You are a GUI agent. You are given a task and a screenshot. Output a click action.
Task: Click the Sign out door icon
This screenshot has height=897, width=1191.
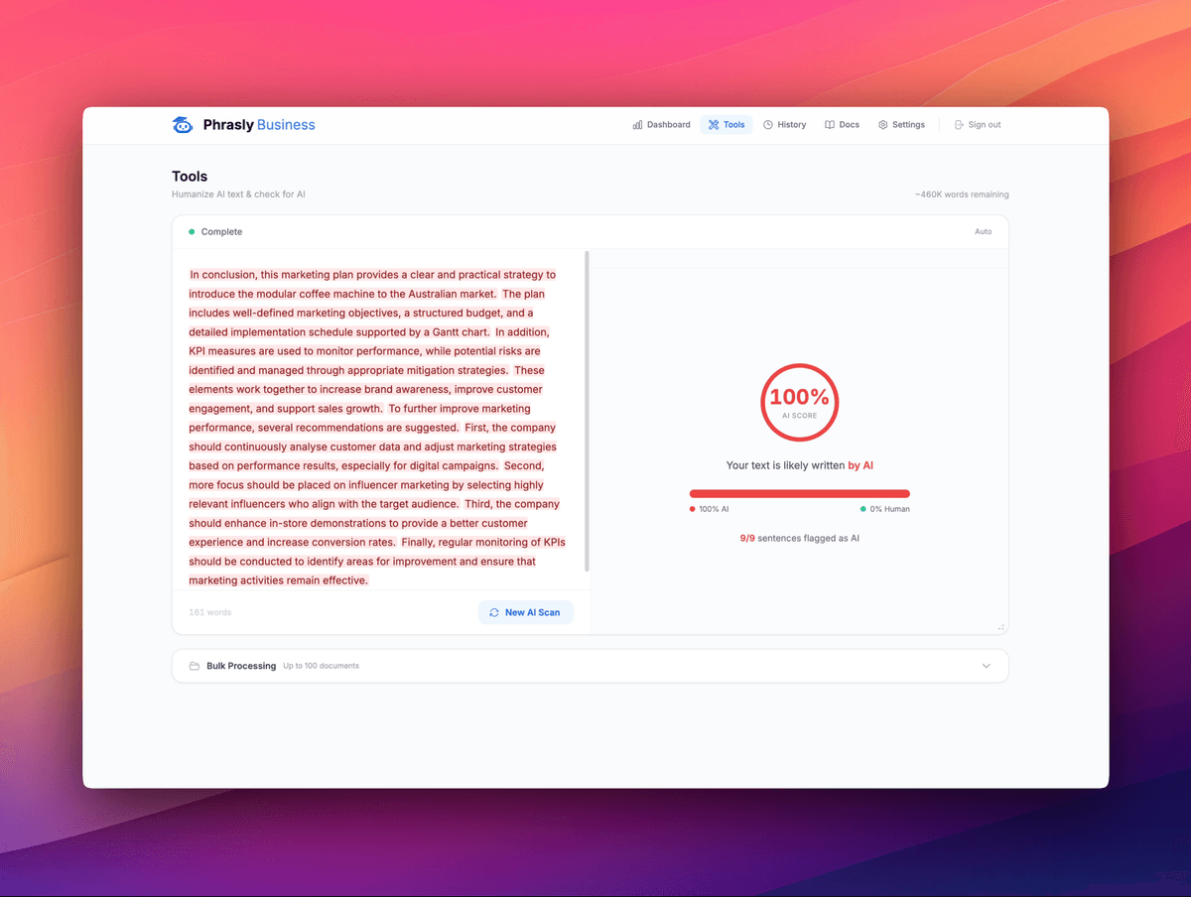point(959,125)
